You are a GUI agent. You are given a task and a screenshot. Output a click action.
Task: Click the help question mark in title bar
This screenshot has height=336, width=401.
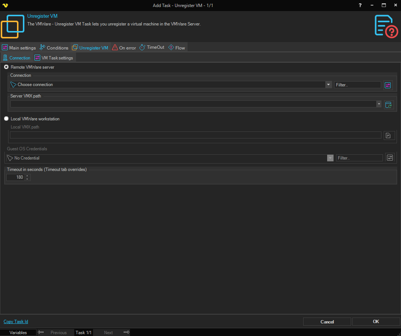360,5
